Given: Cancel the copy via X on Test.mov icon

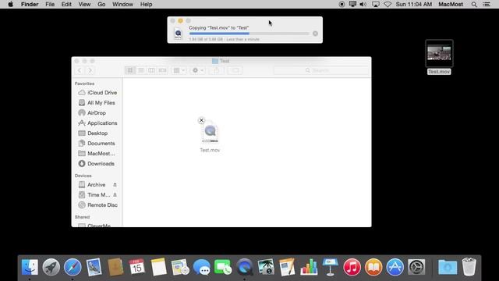Looking at the screenshot, I should [201, 120].
